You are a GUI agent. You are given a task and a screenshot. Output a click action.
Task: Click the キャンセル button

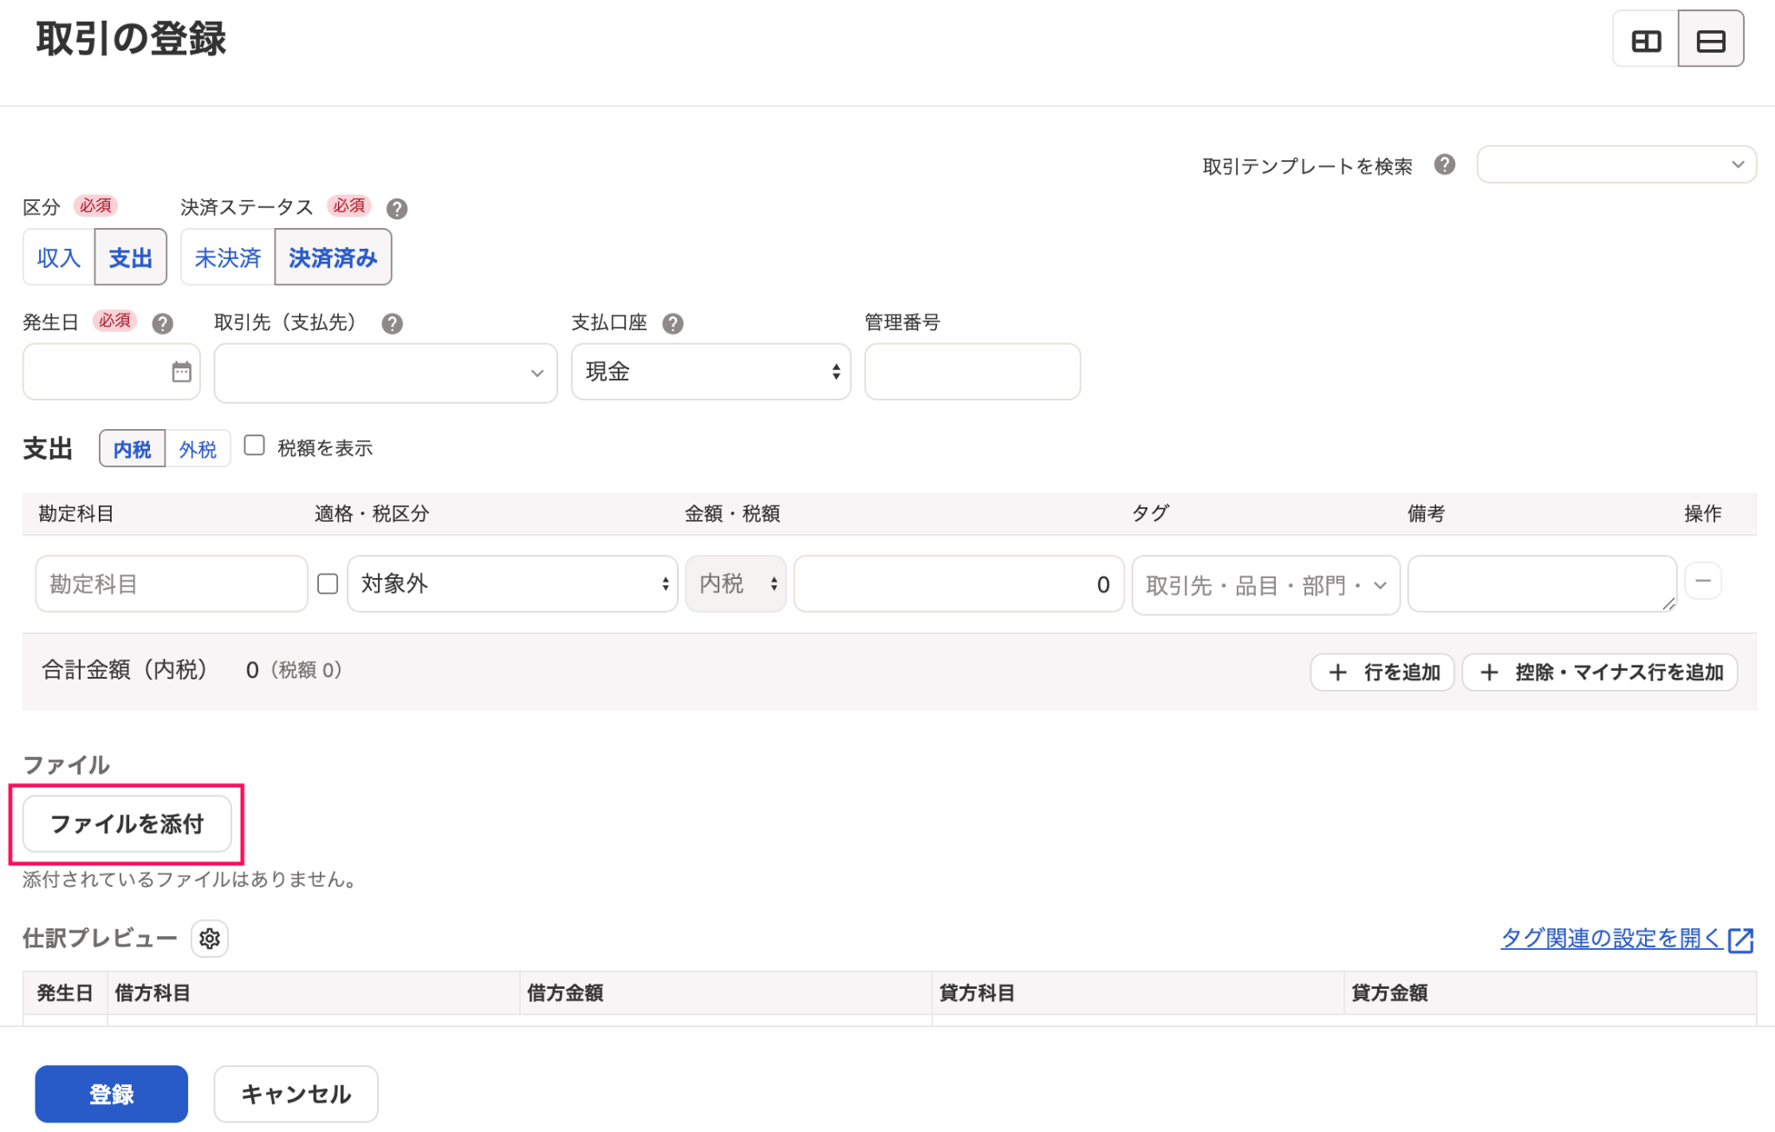point(296,1094)
